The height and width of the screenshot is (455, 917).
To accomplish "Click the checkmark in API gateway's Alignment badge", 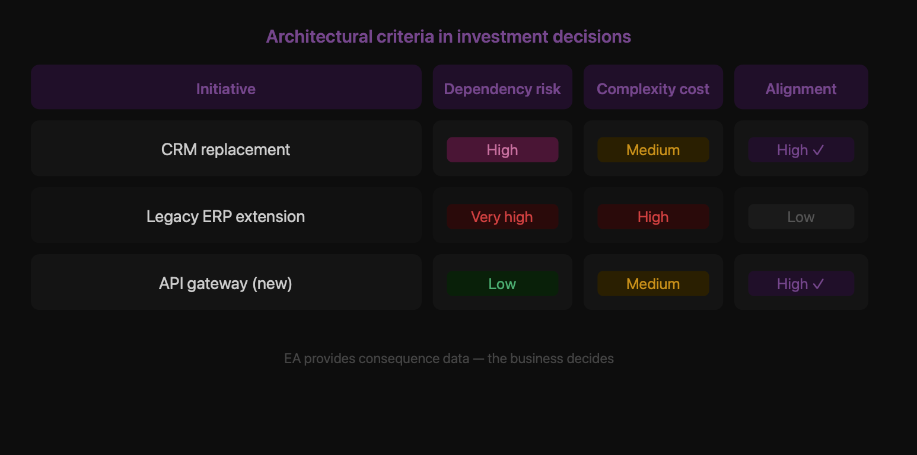I will [x=819, y=284].
